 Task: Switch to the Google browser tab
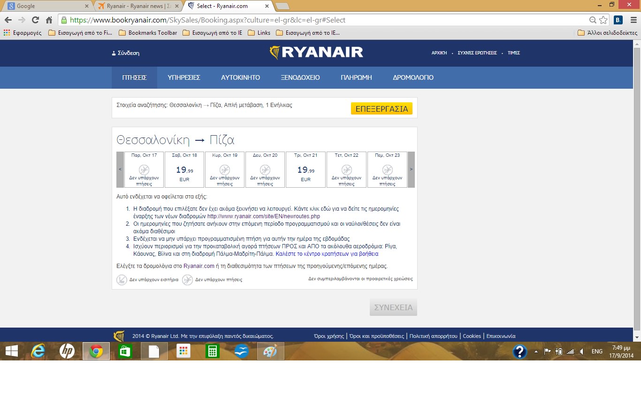tap(46, 6)
